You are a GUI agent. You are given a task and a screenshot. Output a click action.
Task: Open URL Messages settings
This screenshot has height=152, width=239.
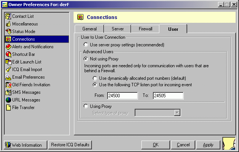[x=37, y=100]
